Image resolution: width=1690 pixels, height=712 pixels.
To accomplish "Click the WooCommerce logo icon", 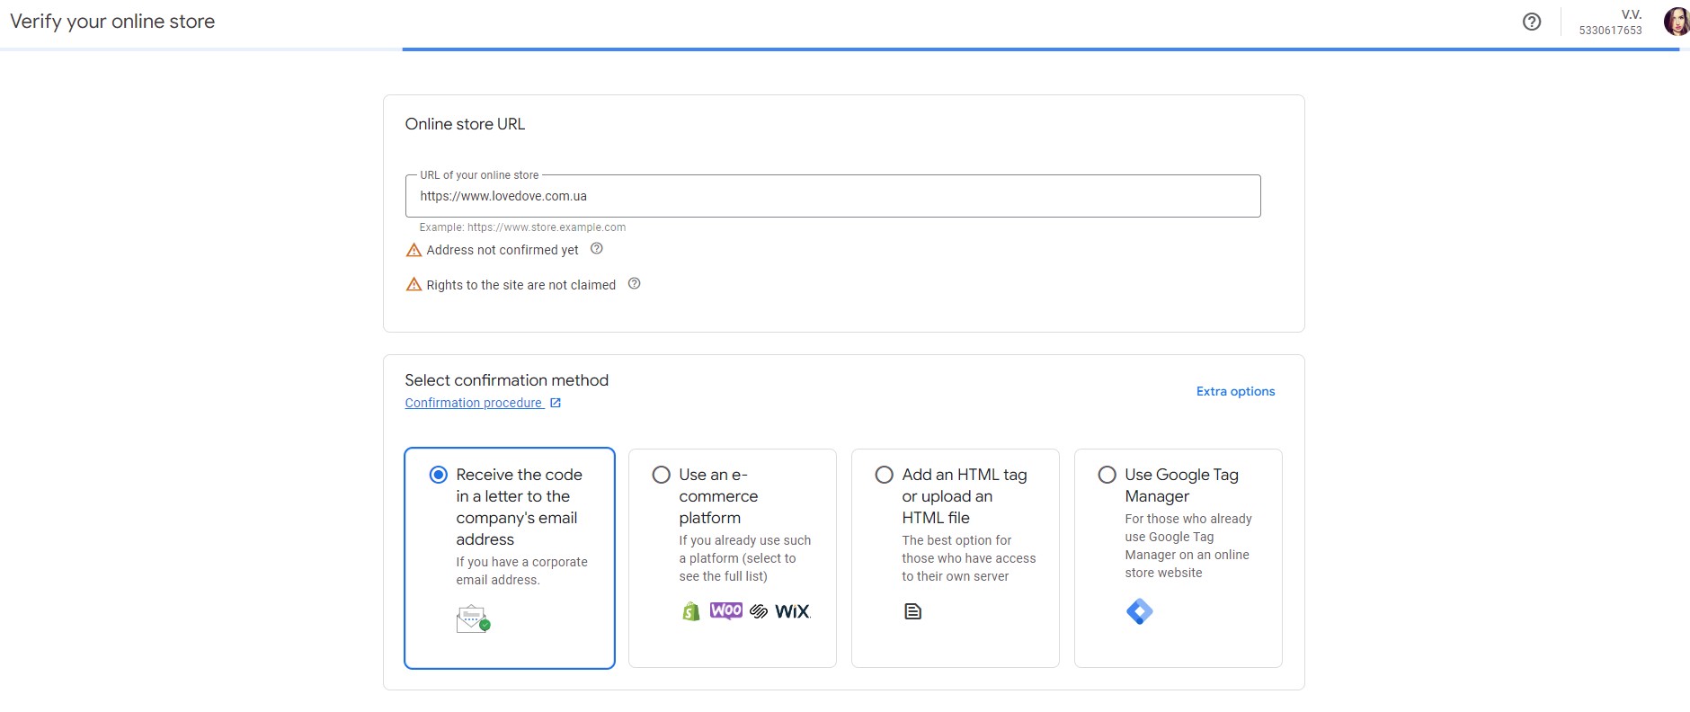I will (x=726, y=610).
